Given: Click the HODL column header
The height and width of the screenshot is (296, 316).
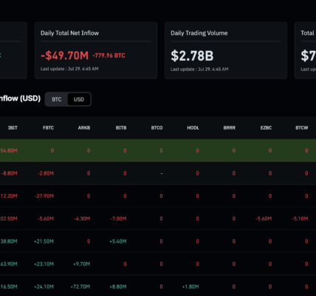Looking at the screenshot, I should [x=193, y=128].
